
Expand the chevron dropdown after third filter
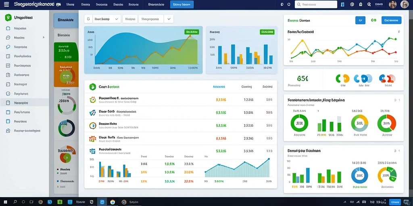pyautogui.click(x=169, y=19)
